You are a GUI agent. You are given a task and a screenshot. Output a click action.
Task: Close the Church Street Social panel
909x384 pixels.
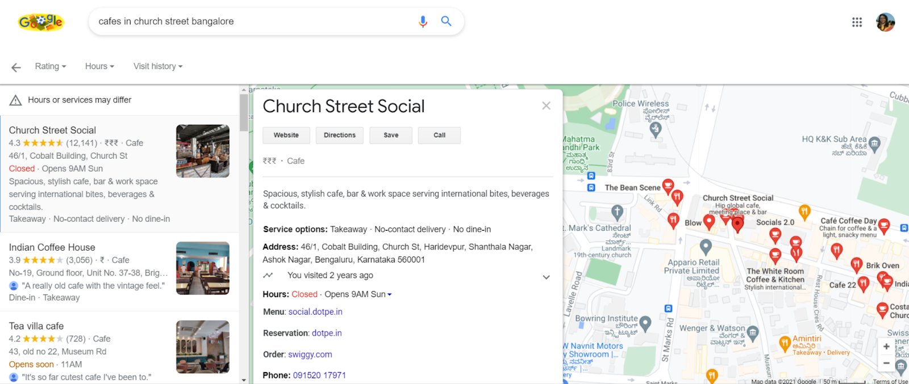click(x=546, y=106)
